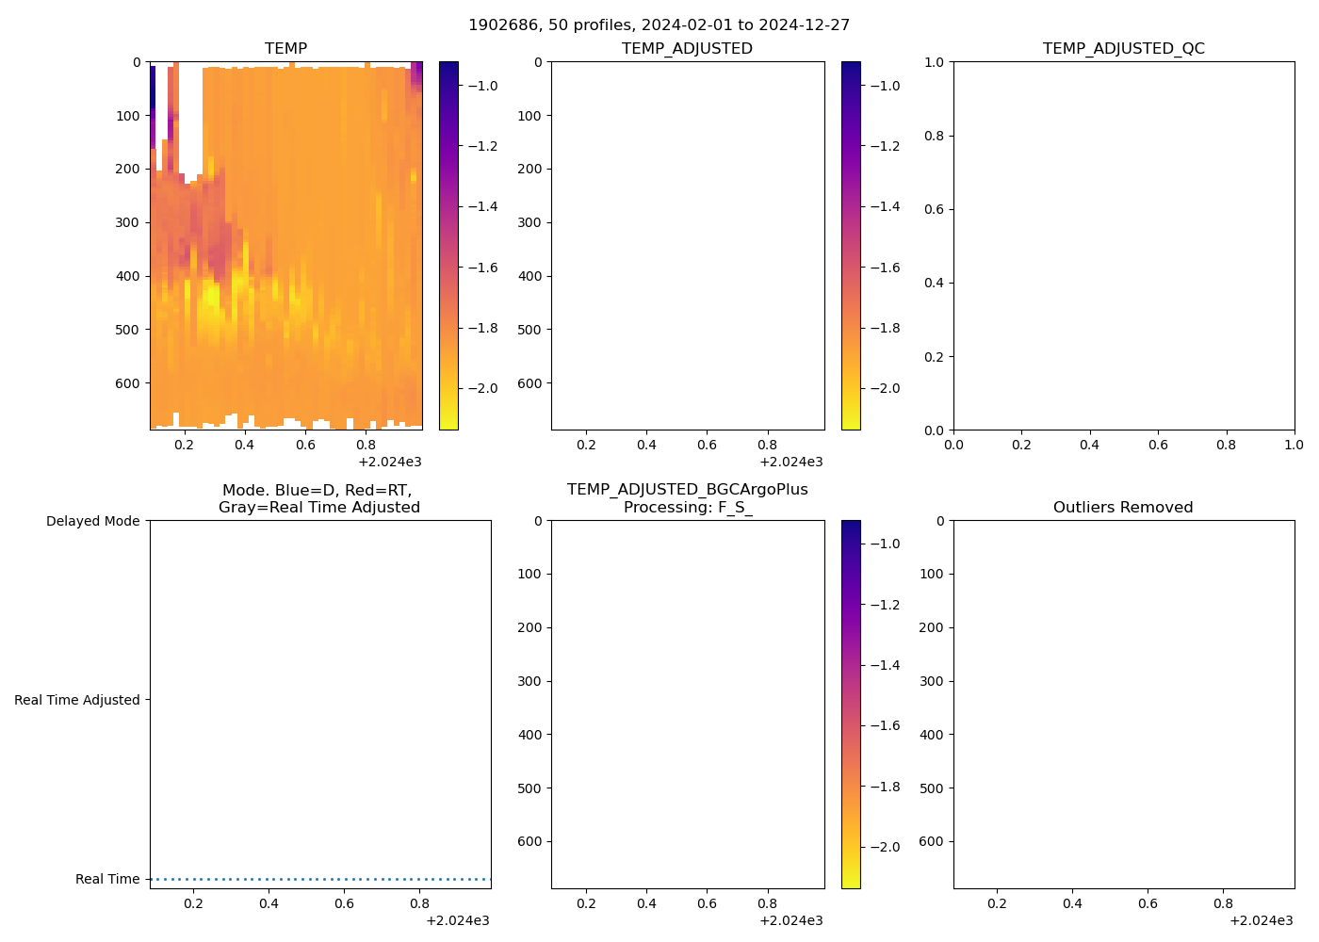Click the figure title starting with 1902686
The width and height of the screenshot is (1319, 942).
pyautogui.click(x=659, y=25)
